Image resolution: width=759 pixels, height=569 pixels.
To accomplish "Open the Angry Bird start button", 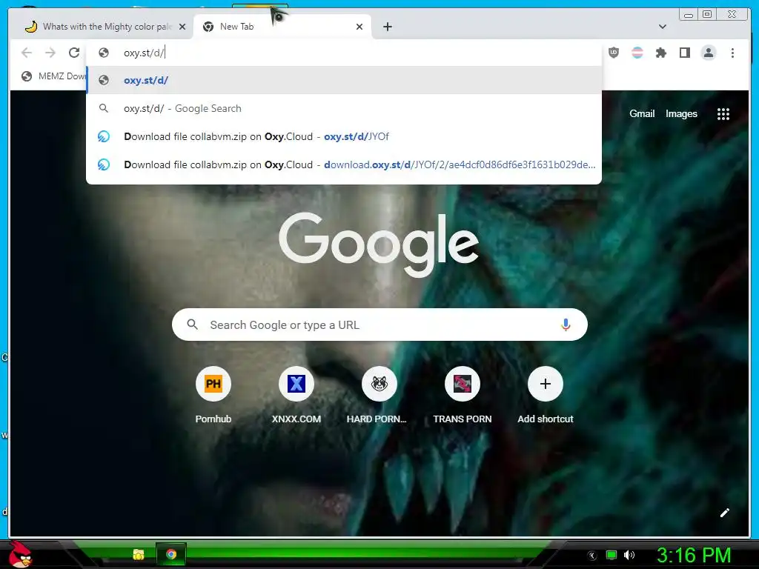I will tap(20, 554).
